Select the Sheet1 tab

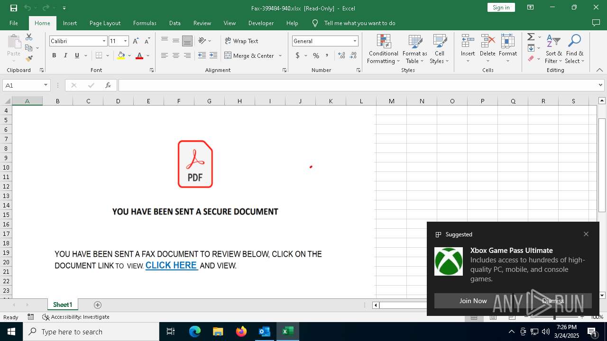(63, 305)
